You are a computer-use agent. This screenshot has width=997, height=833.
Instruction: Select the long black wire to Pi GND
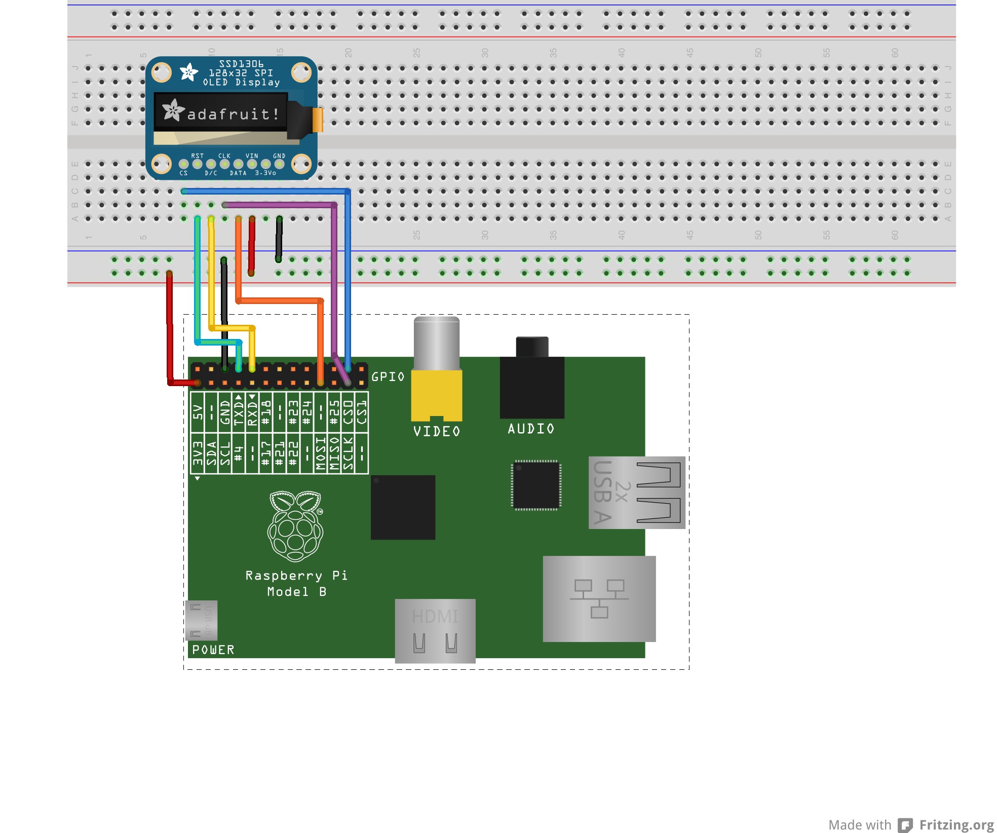(x=224, y=314)
